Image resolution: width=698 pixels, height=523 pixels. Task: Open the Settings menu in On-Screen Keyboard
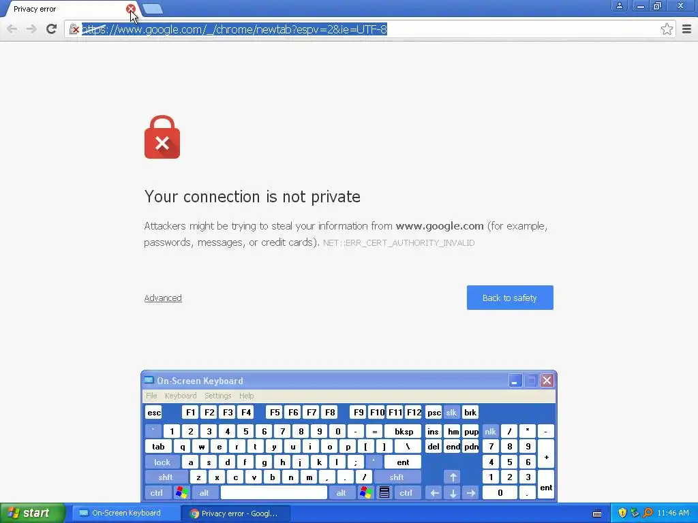(x=217, y=396)
